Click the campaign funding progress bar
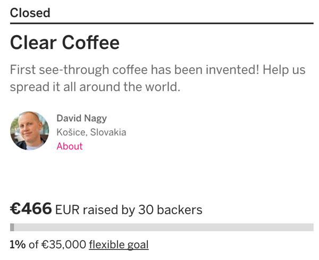This screenshot has height=260, width=319. click(162, 228)
